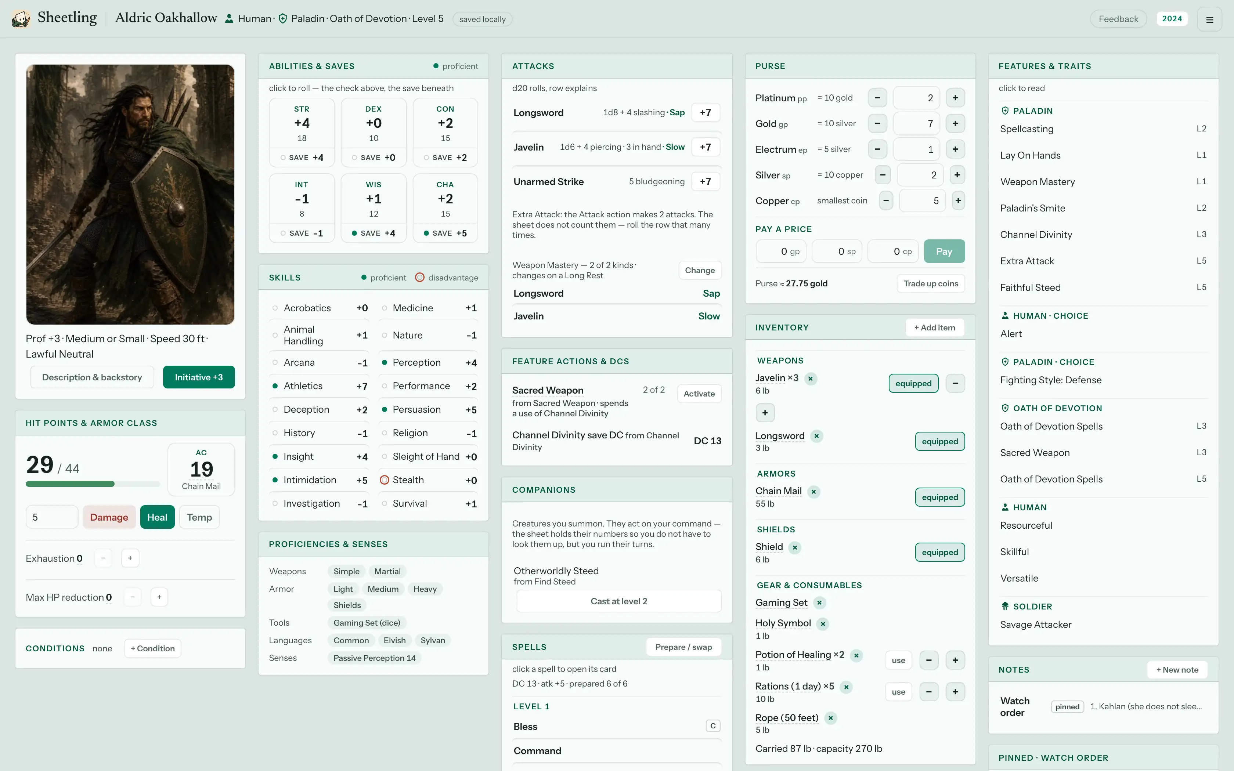Remove Holy Symbol from inventory
Image resolution: width=1234 pixels, height=771 pixels.
point(823,624)
